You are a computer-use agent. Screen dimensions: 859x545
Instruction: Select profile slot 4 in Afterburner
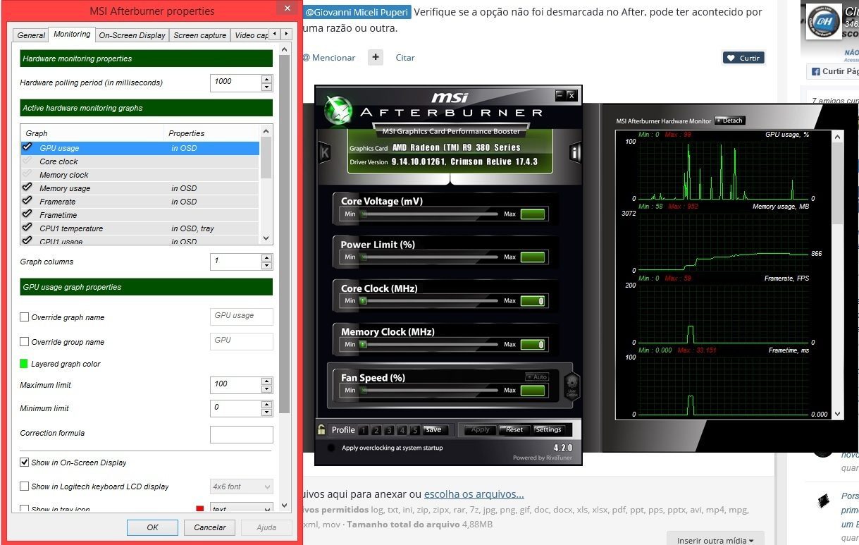point(402,430)
